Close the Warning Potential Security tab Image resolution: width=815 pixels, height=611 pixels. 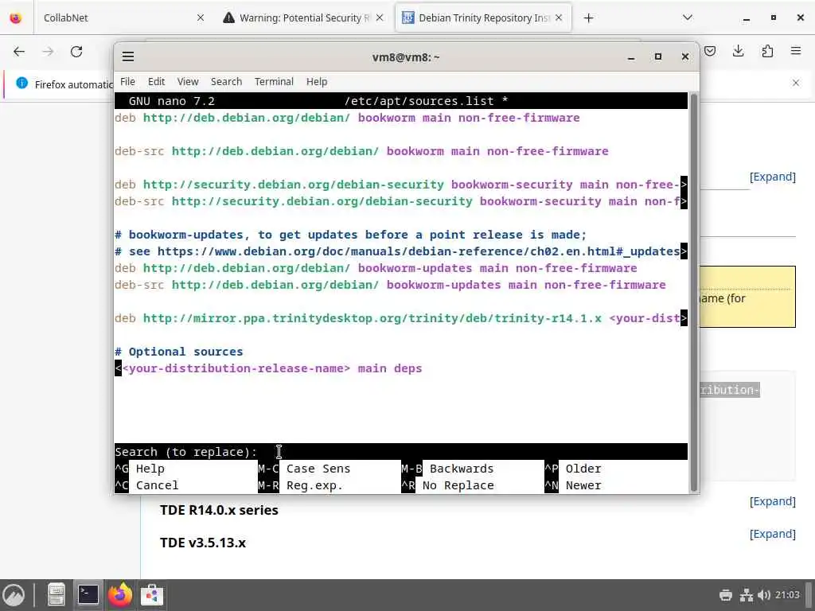380,18
